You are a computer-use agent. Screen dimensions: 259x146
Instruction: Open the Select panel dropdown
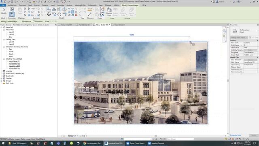4,18
